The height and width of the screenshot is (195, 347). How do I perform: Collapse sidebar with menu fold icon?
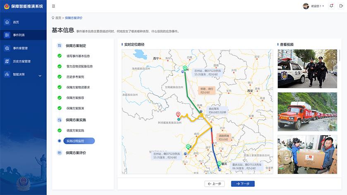(53, 6)
